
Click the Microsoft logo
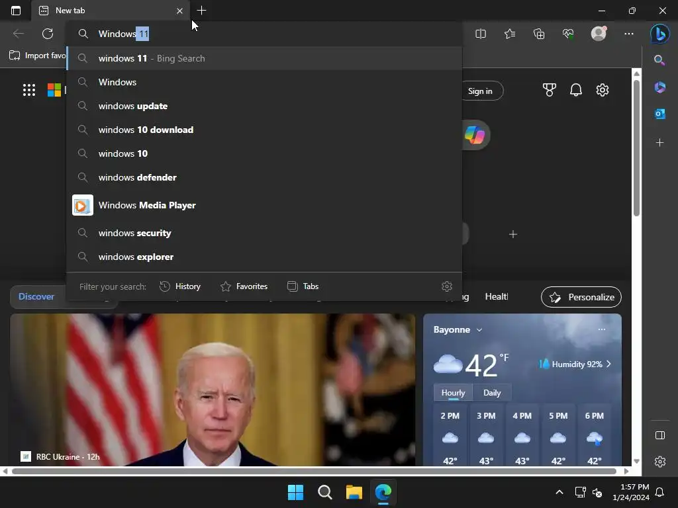[x=54, y=90]
